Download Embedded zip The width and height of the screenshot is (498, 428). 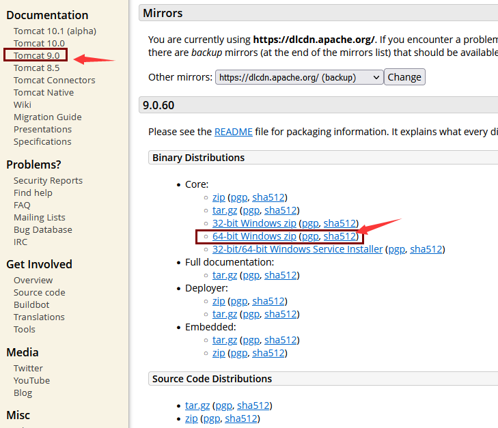219,353
